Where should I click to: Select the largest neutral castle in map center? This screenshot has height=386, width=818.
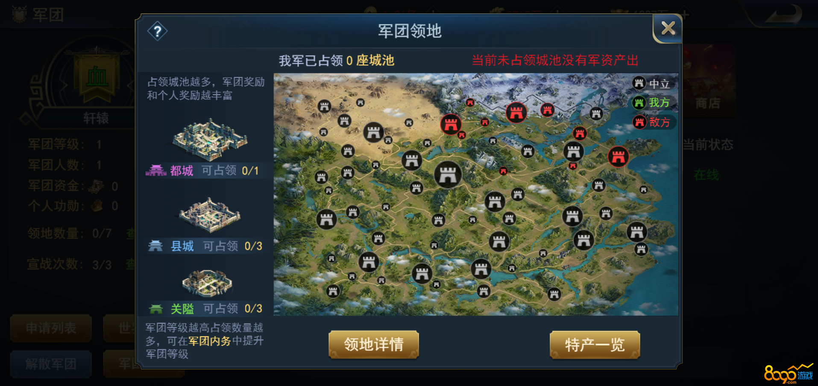click(x=448, y=175)
